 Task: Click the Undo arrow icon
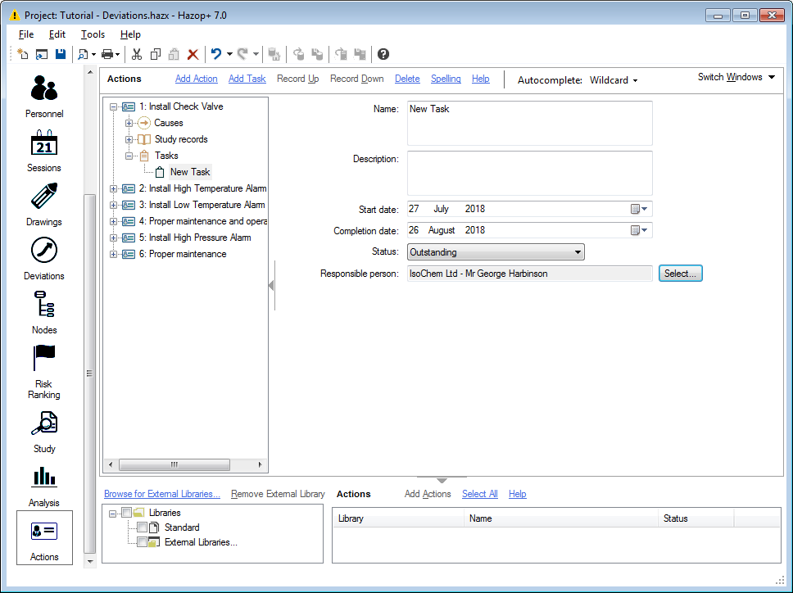(x=216, y=54)
